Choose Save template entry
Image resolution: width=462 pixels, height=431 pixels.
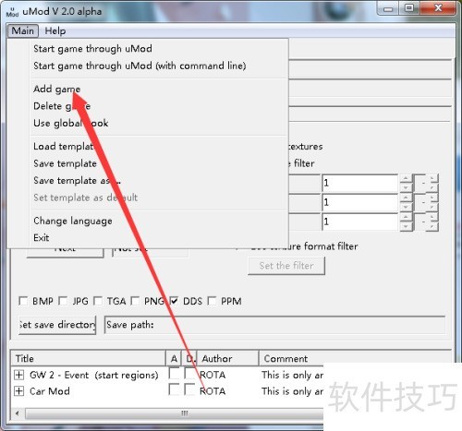tap(65, 163)
